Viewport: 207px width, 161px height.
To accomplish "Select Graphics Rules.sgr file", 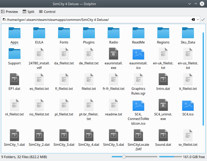I will (138, 80).
